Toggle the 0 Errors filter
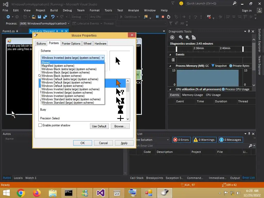Viewport: 264px width, 198px height. 181,140
